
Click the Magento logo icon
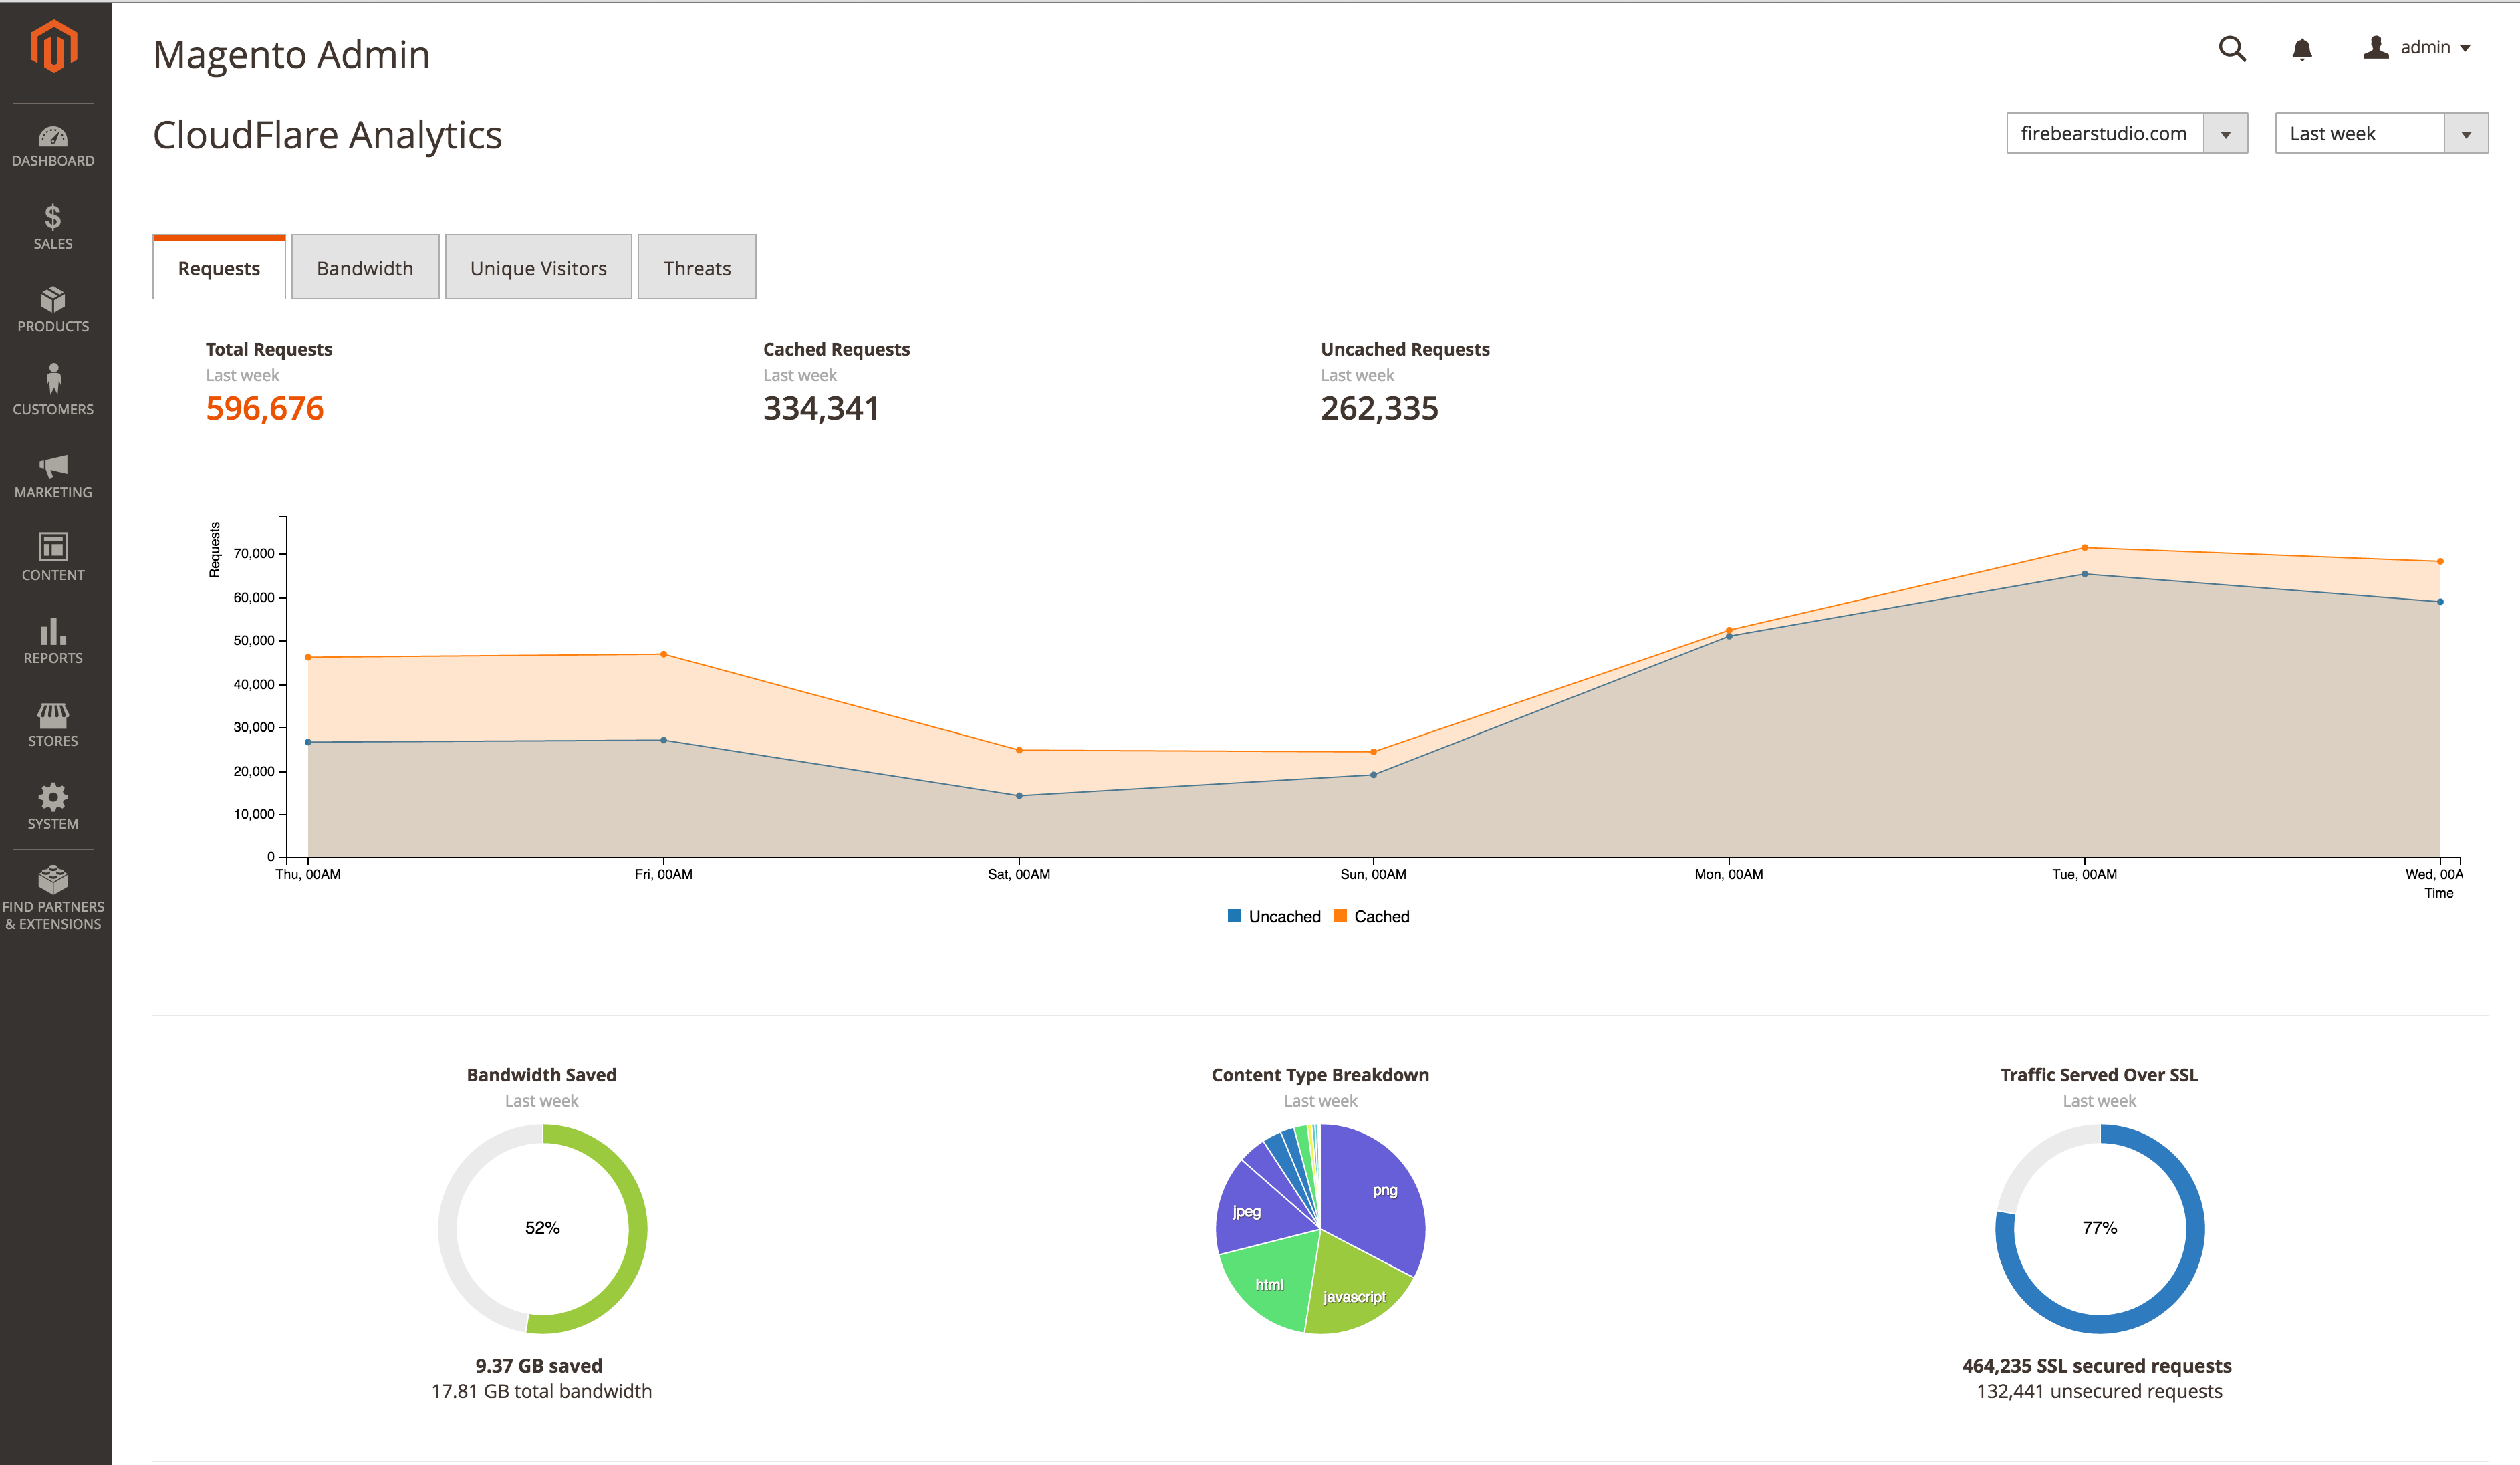pos(53,46)
